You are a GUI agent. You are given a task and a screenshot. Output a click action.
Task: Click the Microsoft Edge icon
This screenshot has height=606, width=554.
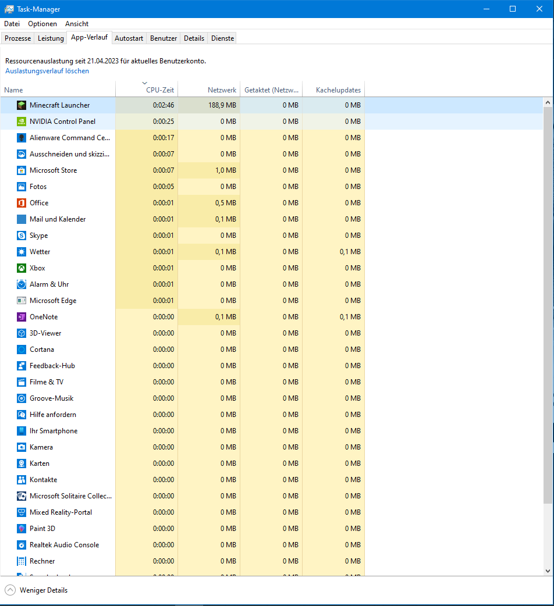(22, 300)
